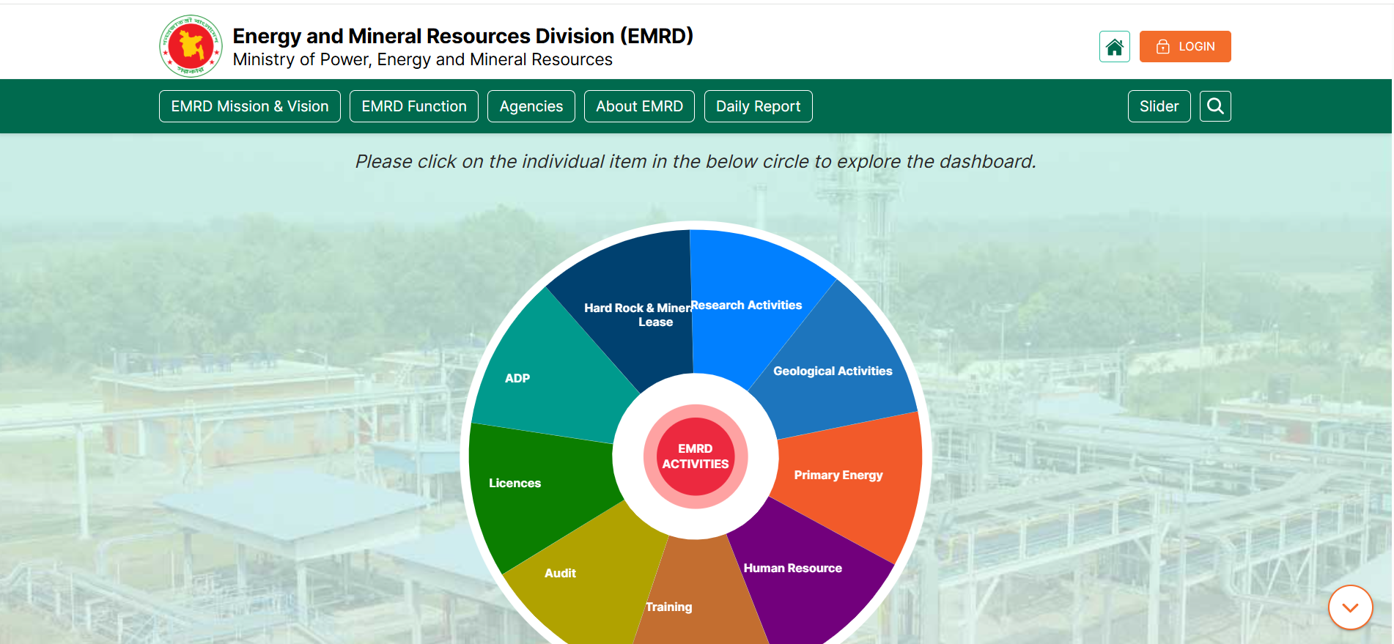The height and width of the screenshot is (644, 1394).
Task: Click the LOGIN button
Action: click(x=1185, y=47)
